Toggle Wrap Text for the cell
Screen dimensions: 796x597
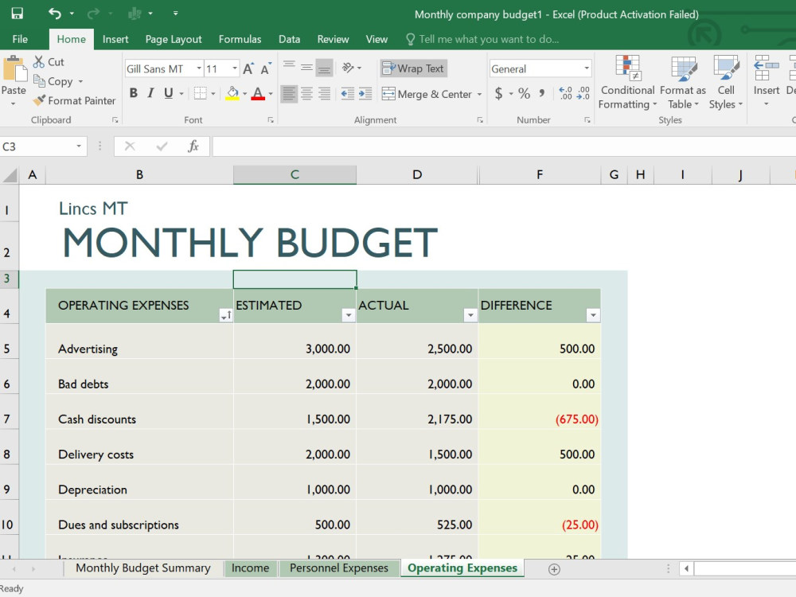[413, 68]
